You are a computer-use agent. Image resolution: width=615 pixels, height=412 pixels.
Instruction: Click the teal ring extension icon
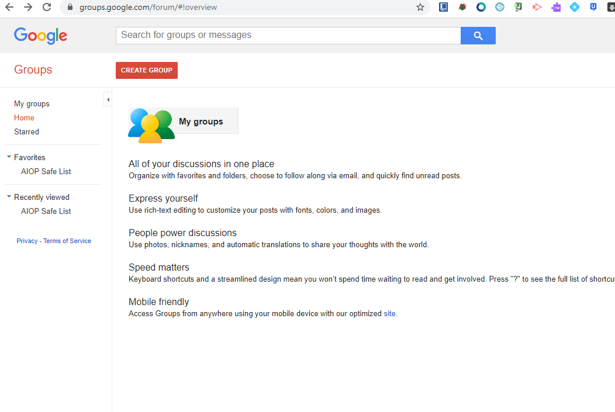pos(481,8)
